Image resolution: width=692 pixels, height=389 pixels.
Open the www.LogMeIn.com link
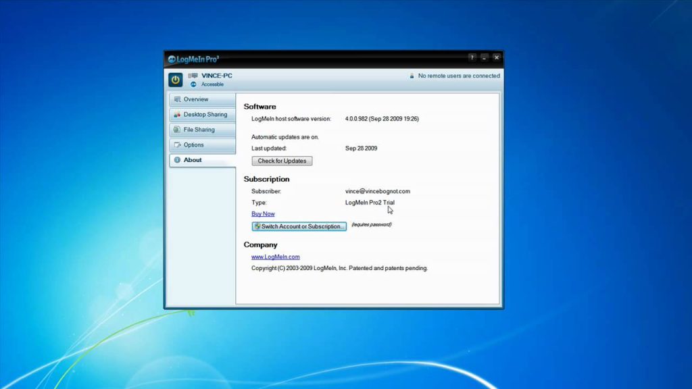(x=275, y=257)
